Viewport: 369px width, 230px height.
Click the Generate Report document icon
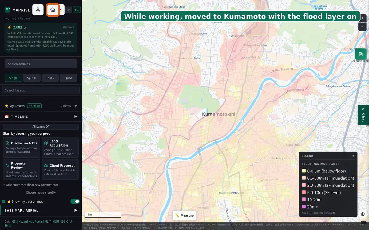[x=361, y=54]
